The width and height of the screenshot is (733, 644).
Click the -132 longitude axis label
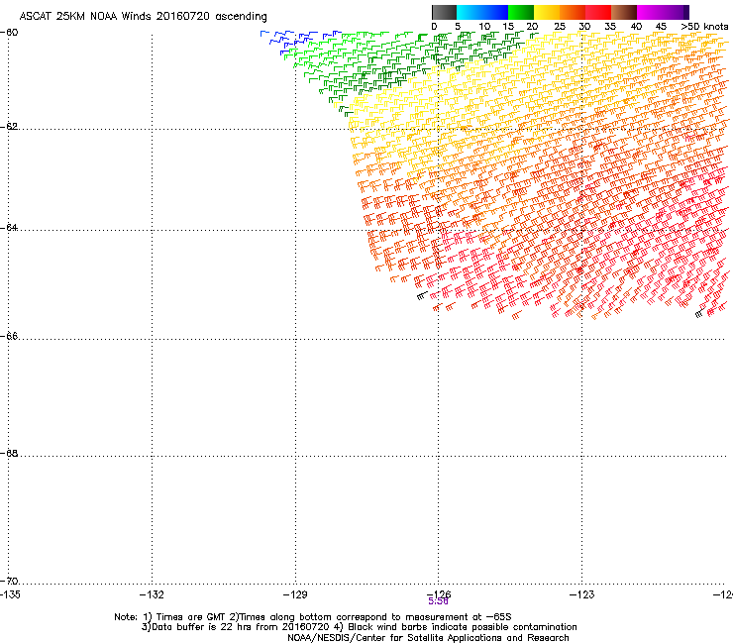(152, 594)
